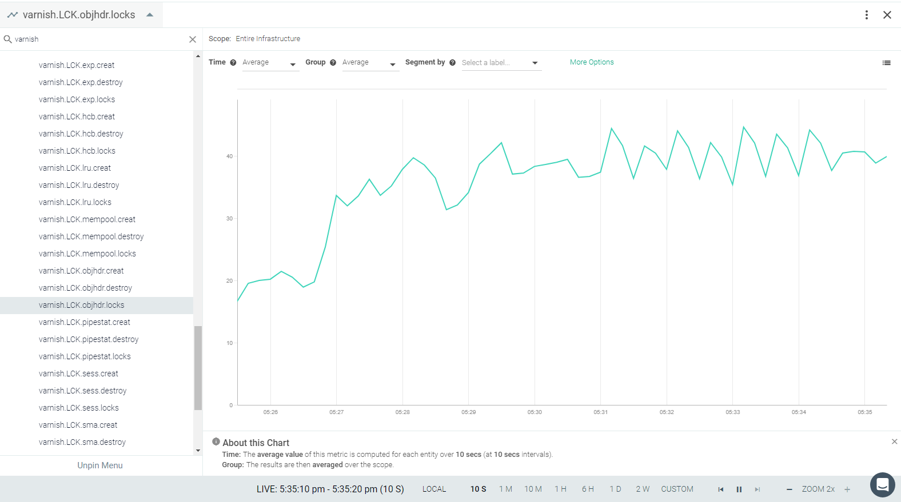
Task: Select varnish.LCK.pipestat.creat metric
Action: tap(85, 322)
